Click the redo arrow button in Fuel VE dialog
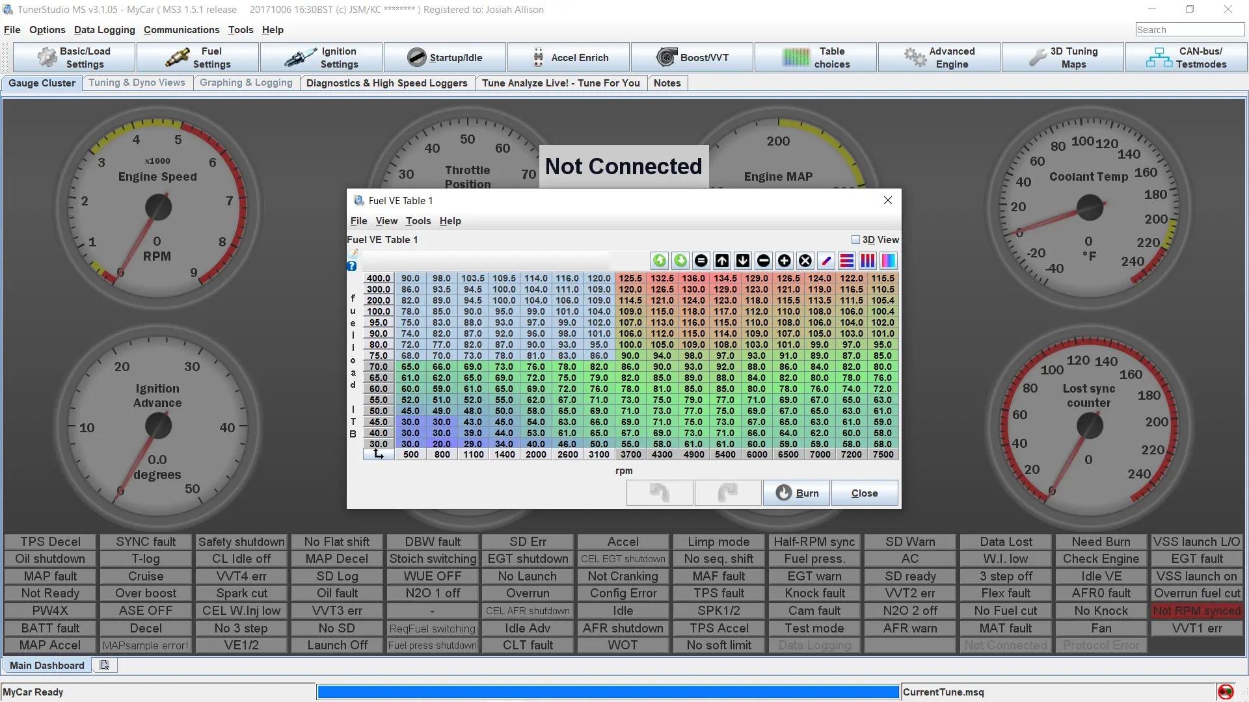Viewport: 1249px width, 702px height. click(728, 493)
